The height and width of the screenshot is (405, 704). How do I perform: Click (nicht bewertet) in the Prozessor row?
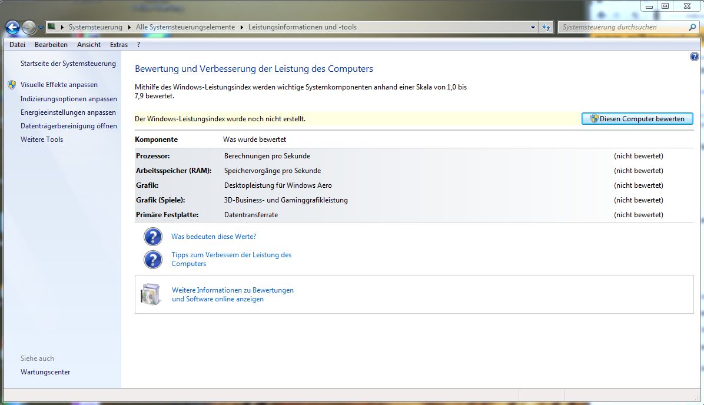(x=639, y=156)
